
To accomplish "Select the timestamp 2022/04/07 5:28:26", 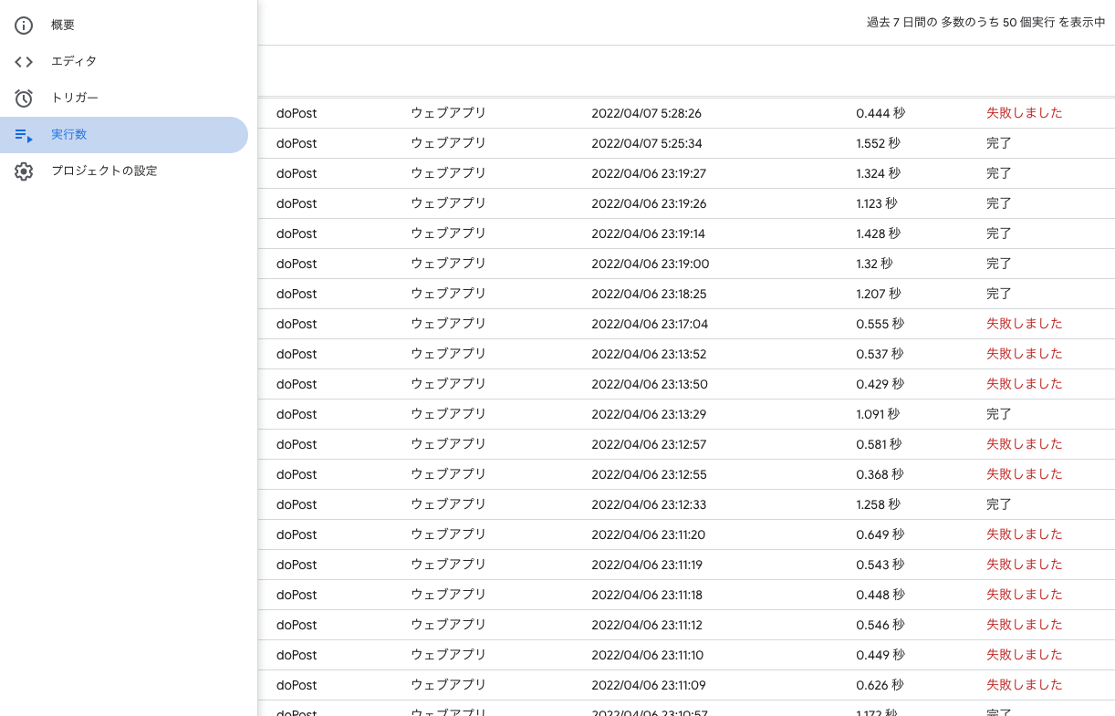I will pos(646,113).
